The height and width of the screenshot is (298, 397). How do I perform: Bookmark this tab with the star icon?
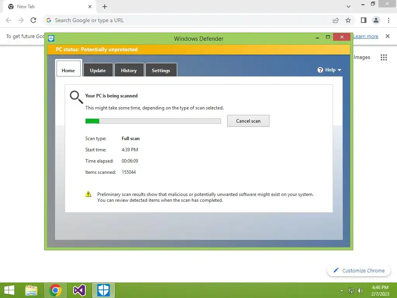[348, 20]
